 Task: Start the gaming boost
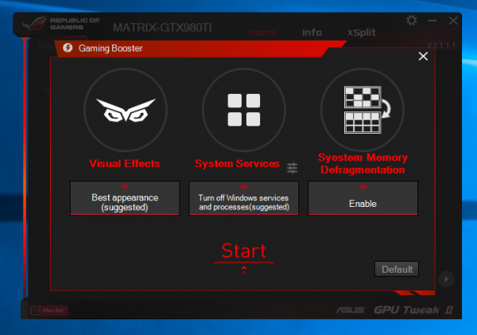coord(244,251)
